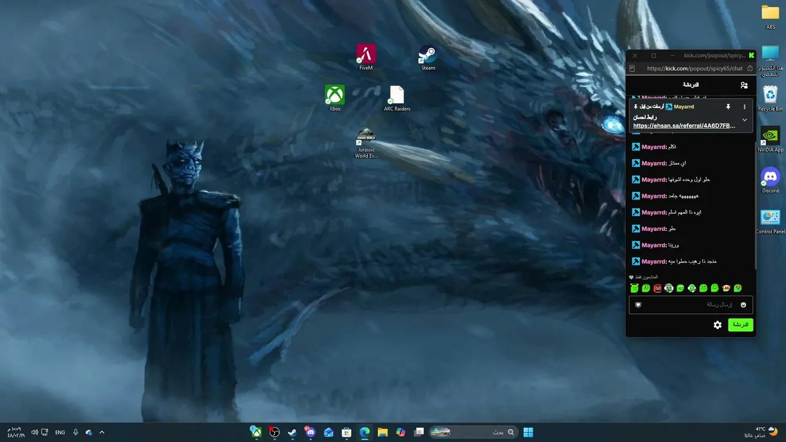Select the ARC Raiders file on desktop
Viewport: 786px width, 442px height.
point(397,98)
